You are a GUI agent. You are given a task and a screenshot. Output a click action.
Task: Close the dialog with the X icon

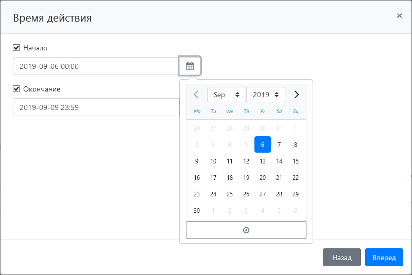point(399,15)
